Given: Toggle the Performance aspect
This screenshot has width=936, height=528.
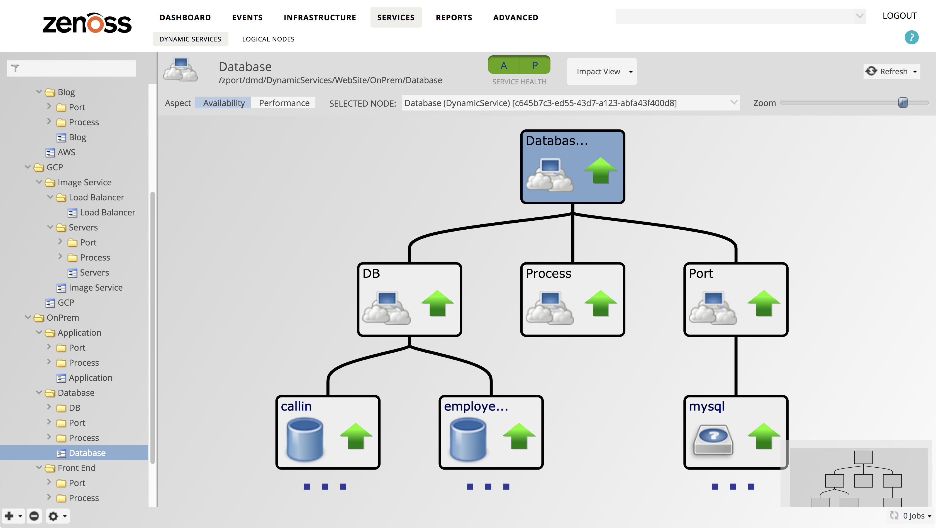Looking at the screenshot, I should [284, 103].
